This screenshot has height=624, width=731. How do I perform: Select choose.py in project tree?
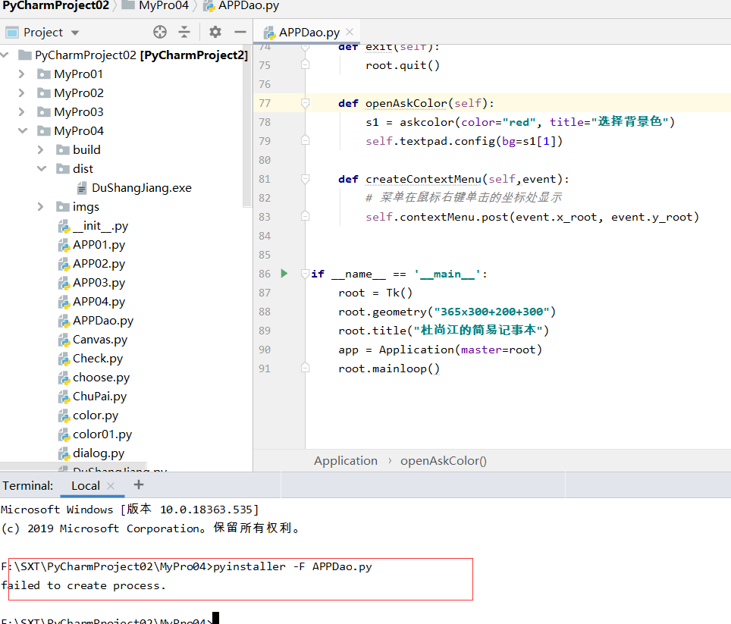click(x=101, y=378)
